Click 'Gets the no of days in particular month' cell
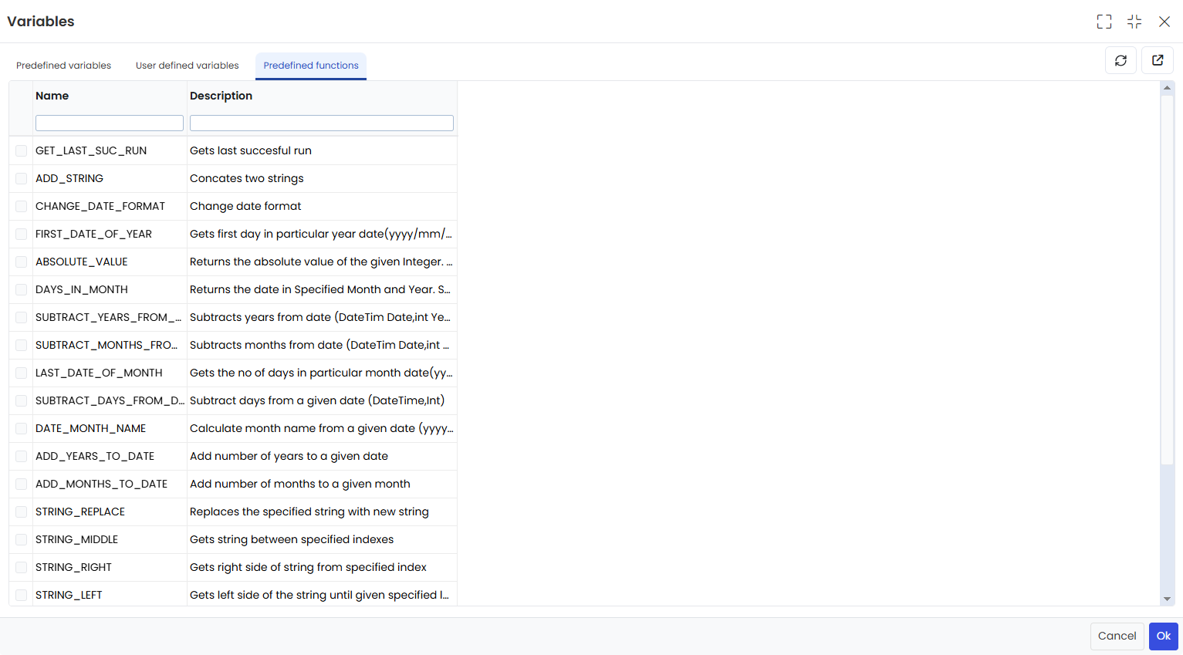The image size is (1183, 655). [321, 373]
